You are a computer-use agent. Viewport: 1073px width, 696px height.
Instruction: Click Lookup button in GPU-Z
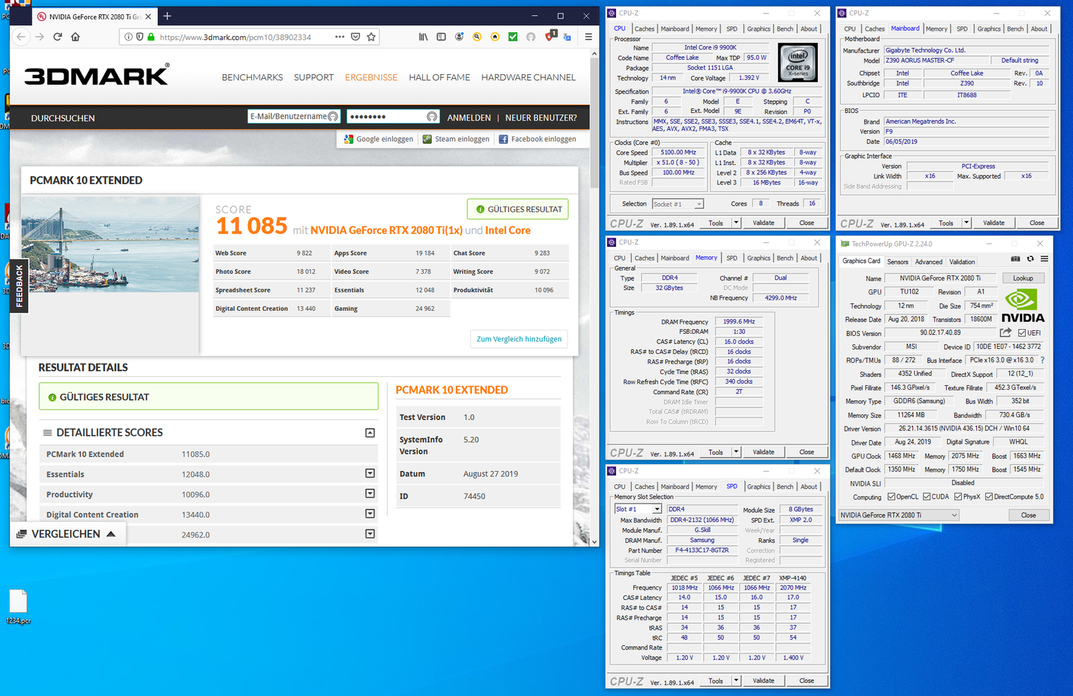point(1023,278)
